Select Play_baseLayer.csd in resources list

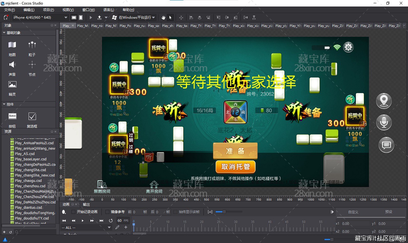pos(31,159)
